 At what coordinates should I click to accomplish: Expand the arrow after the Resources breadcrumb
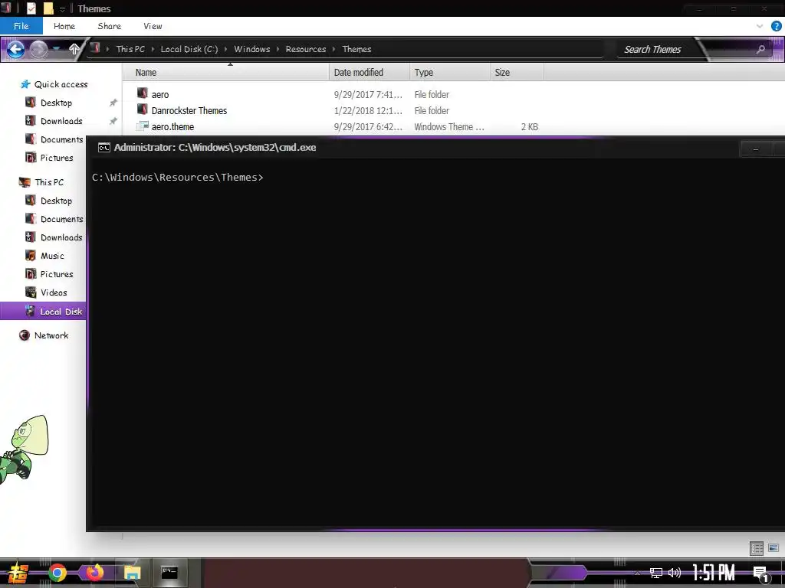coord(334,49)
